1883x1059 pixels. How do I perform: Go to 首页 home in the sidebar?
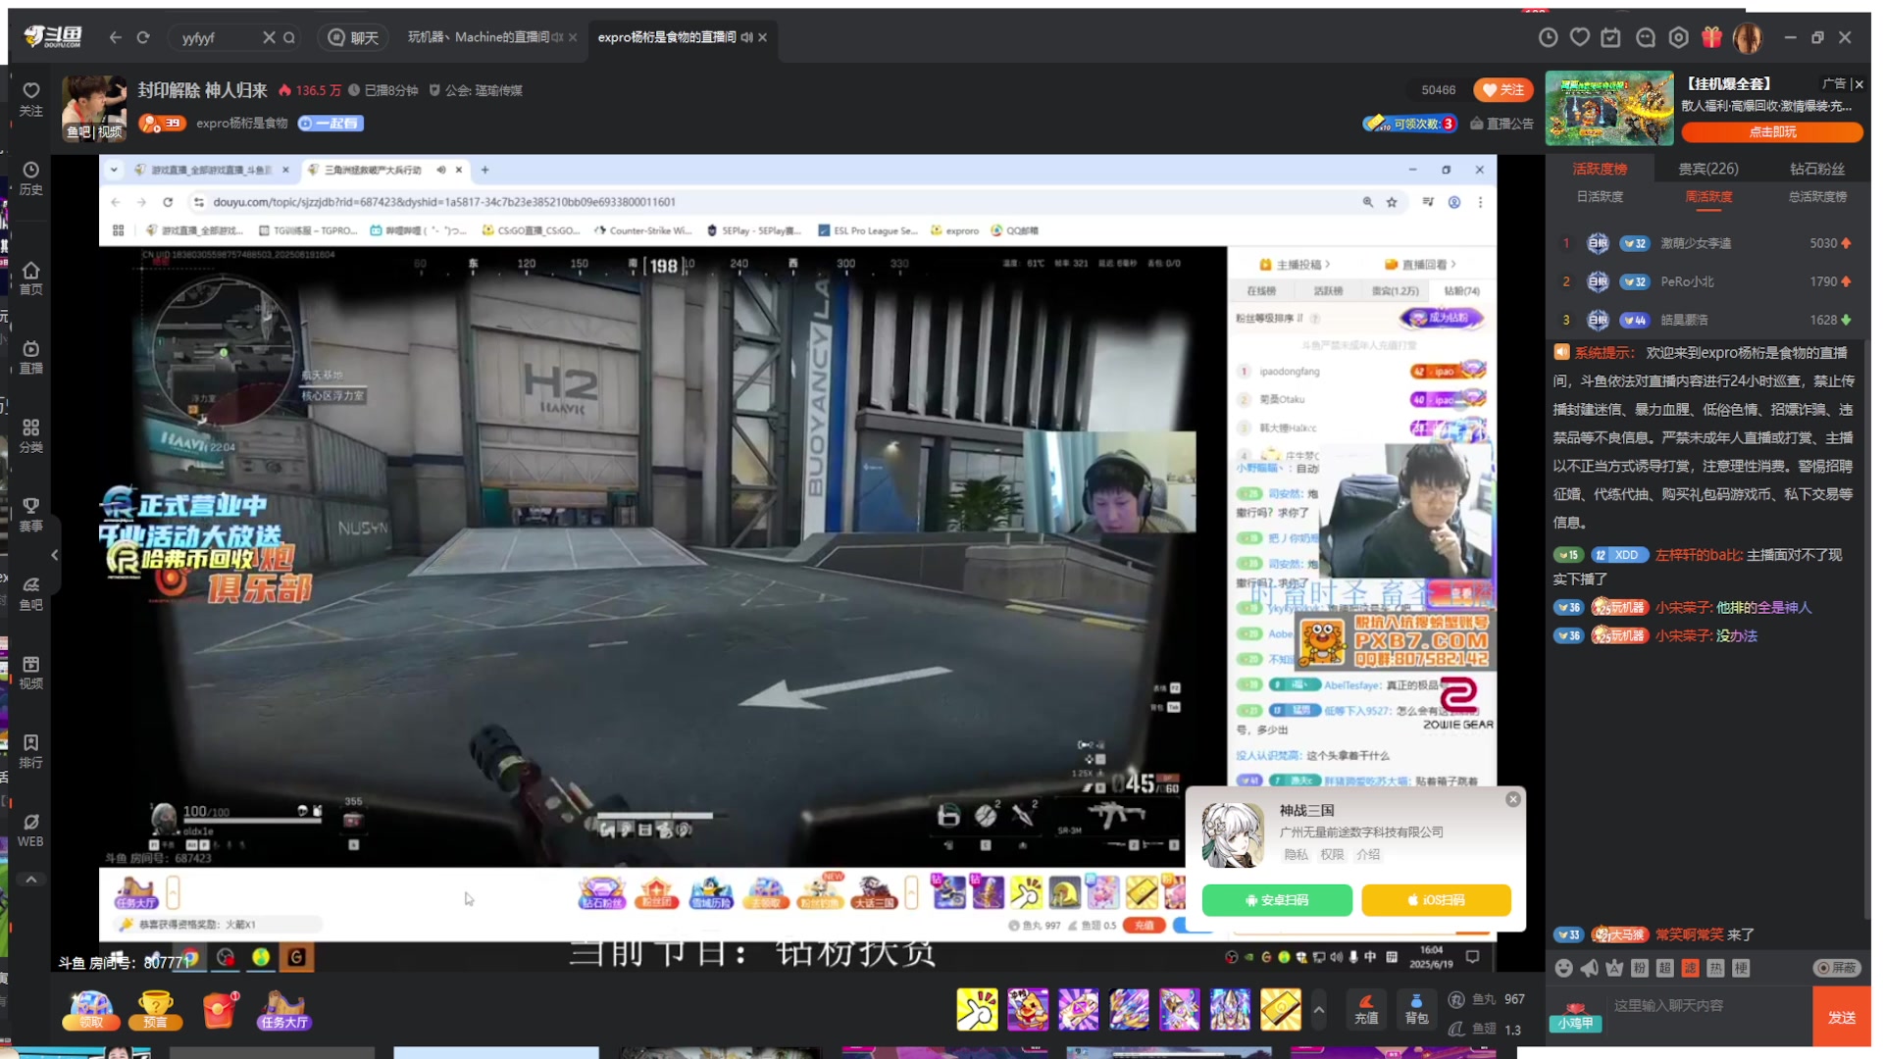(x=30, y=278)
